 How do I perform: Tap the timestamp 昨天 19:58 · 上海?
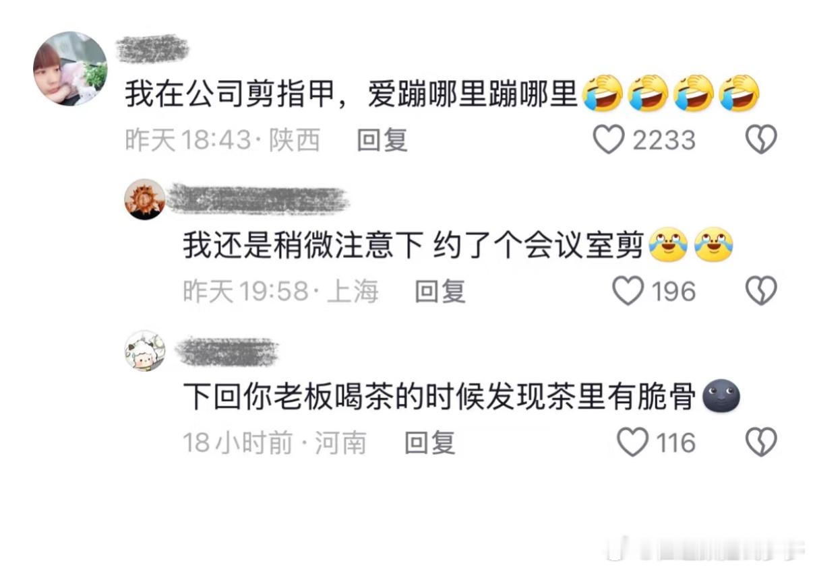[280, 292]
